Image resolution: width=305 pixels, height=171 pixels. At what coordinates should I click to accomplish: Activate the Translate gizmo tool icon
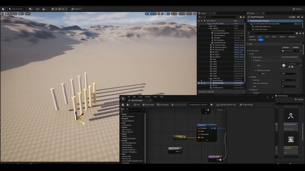[x=149, y=14]
